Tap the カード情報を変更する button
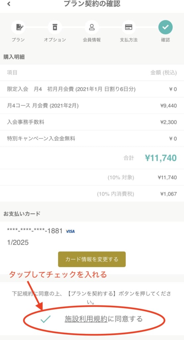184x340 pixels. pyautogui.click(x=92, y=259)
